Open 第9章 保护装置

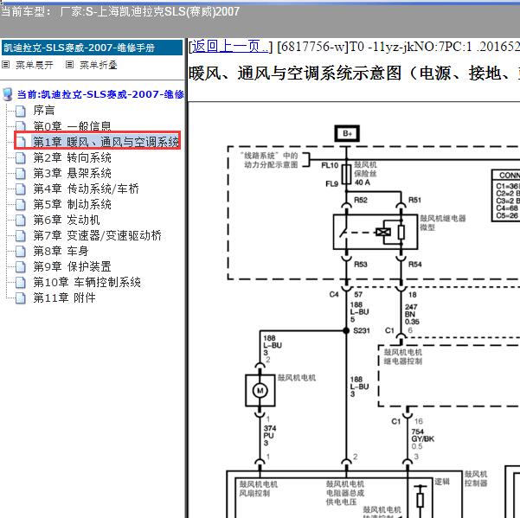tap(72, 266)
